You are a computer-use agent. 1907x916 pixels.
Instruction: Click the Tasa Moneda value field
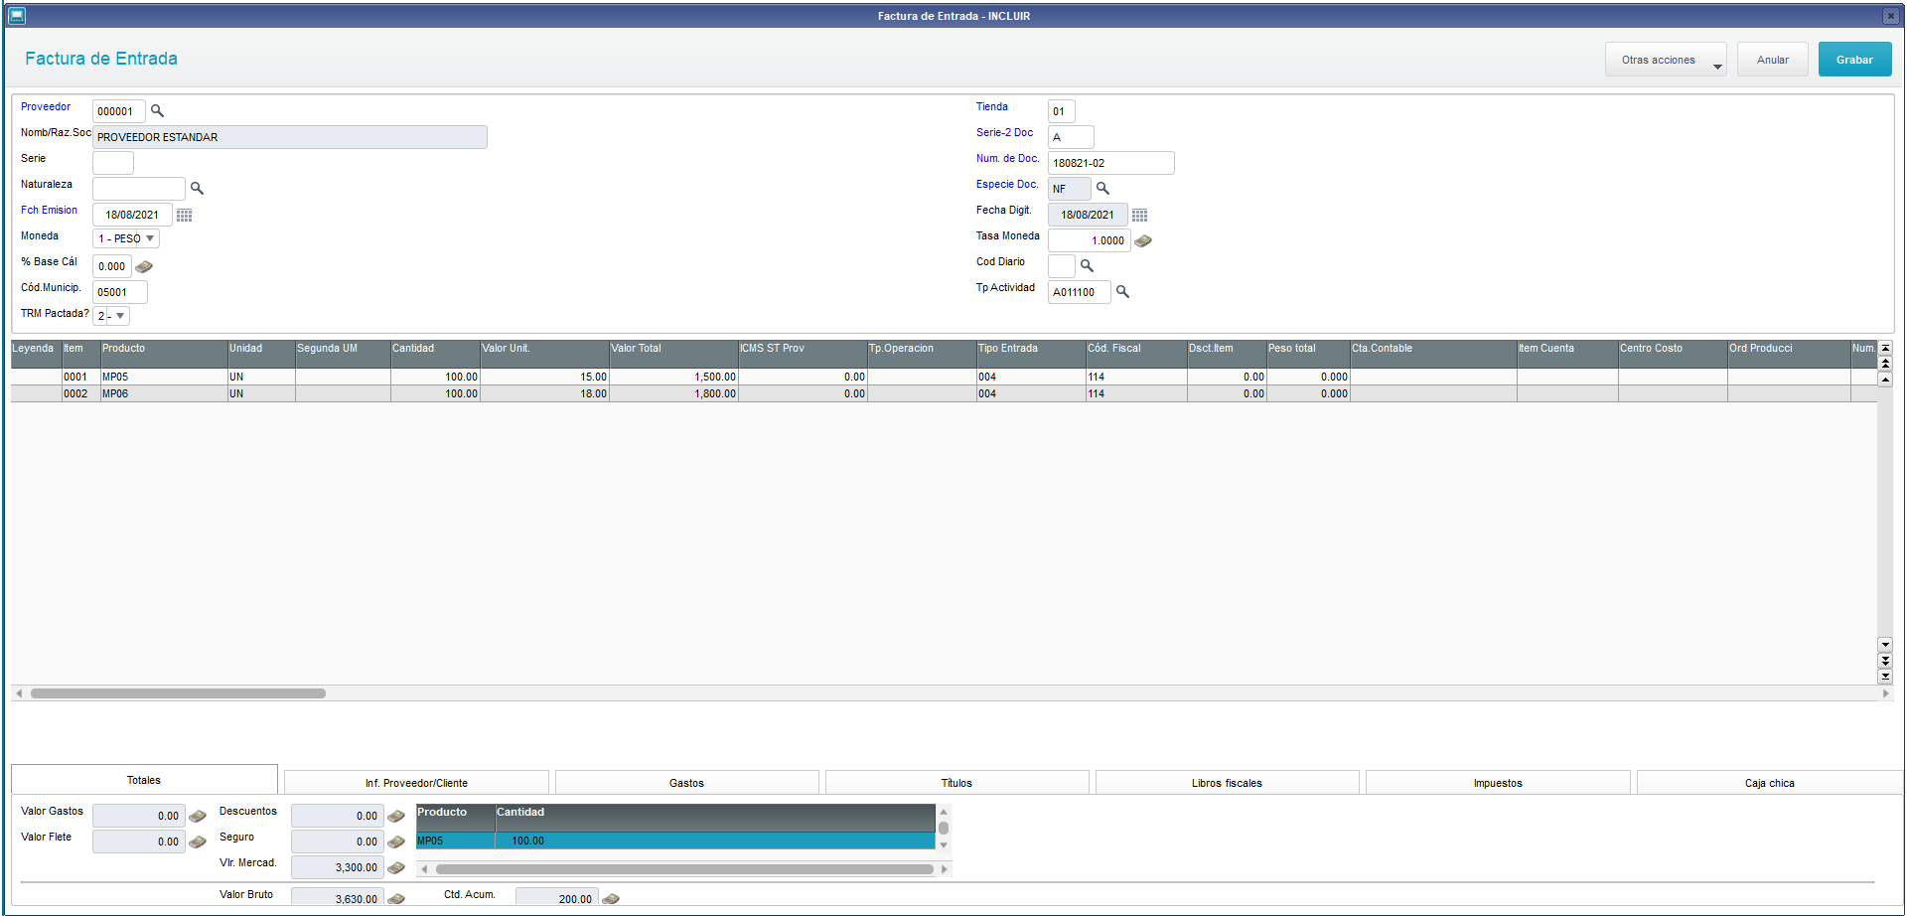pos(1090,240)
